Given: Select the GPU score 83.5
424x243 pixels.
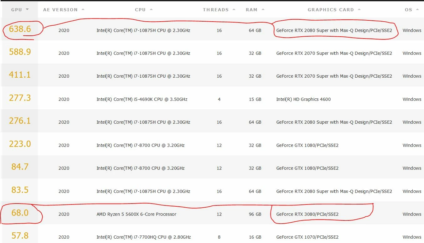Looking at the screenshot, I should click(20, 190).
